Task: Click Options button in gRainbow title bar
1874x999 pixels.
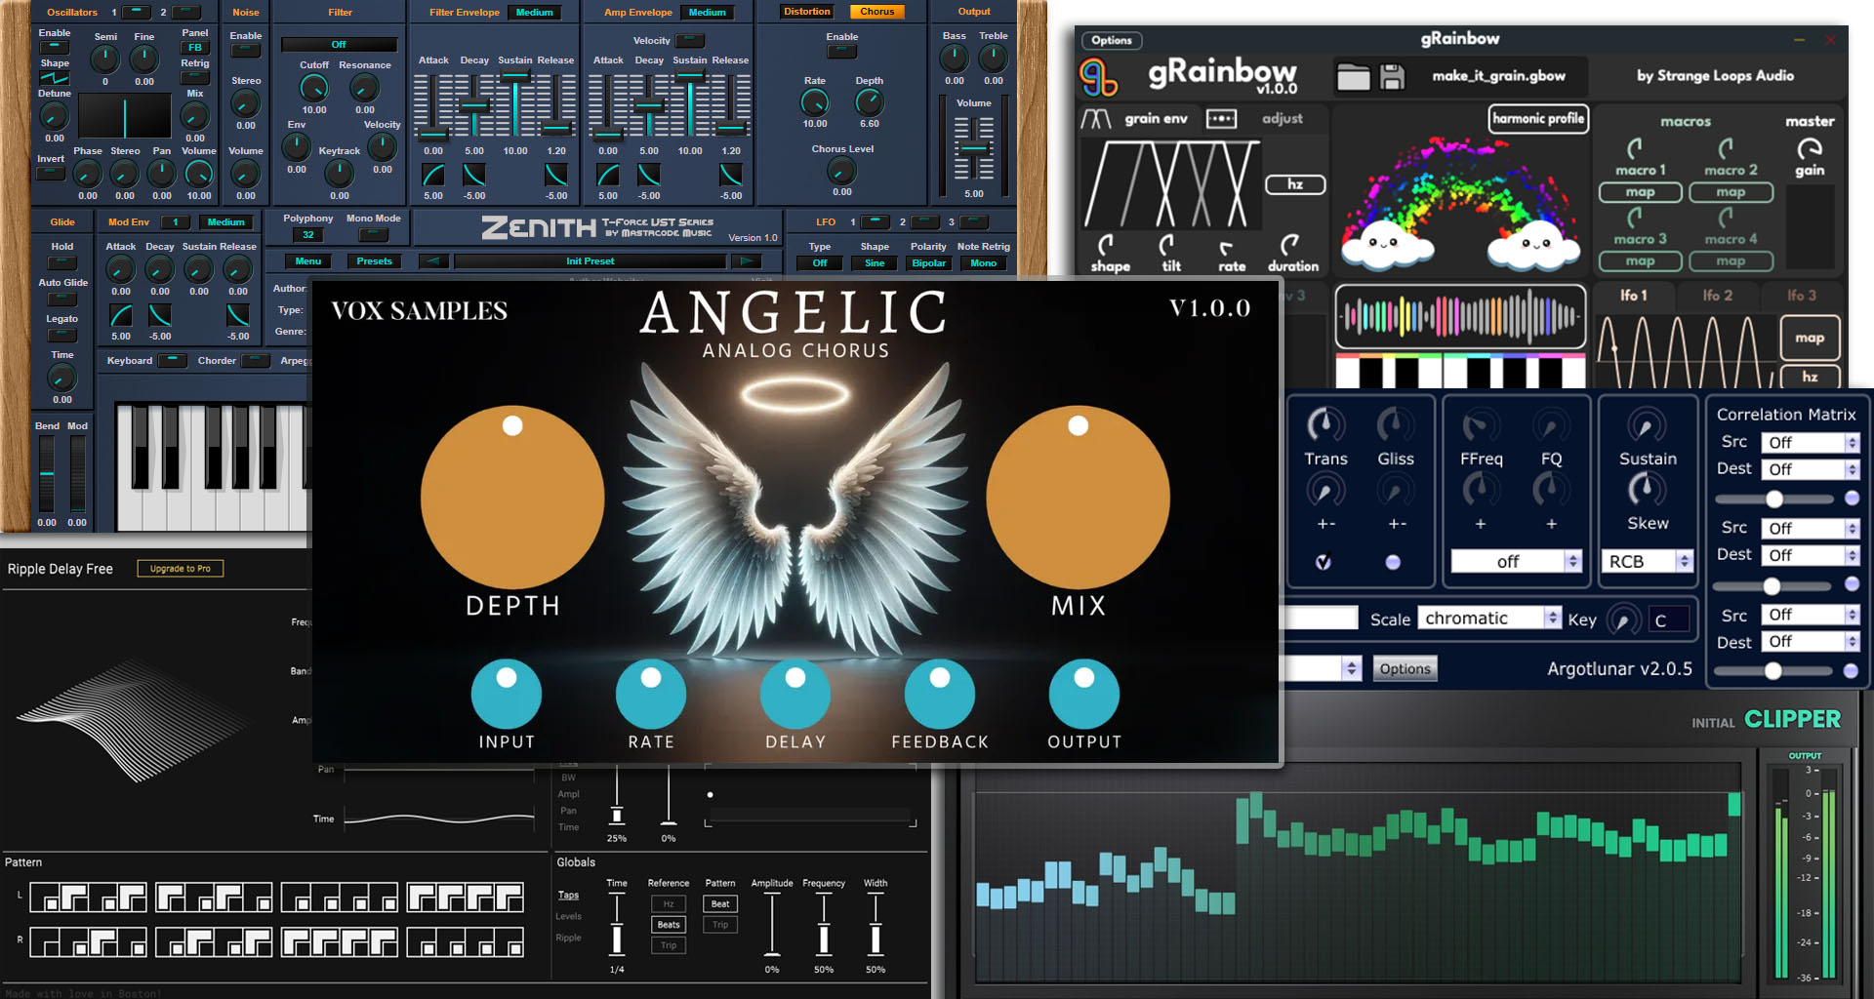Action: coord(1112,41)
